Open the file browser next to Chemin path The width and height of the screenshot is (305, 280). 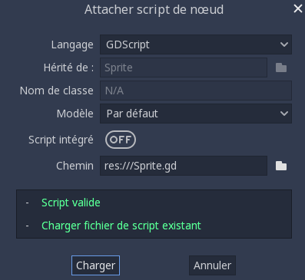(x=281, y=166)
